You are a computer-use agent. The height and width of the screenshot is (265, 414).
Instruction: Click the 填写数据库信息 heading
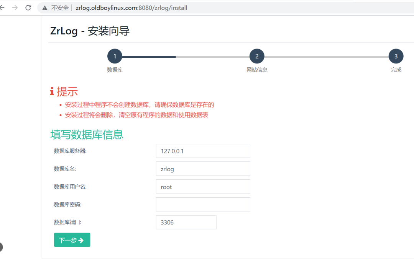click(x=87, y=134)
